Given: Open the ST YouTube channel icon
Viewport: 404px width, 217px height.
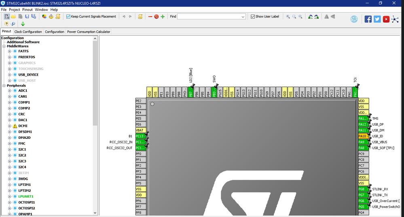Looking at the screenshot, I should 386,19.
